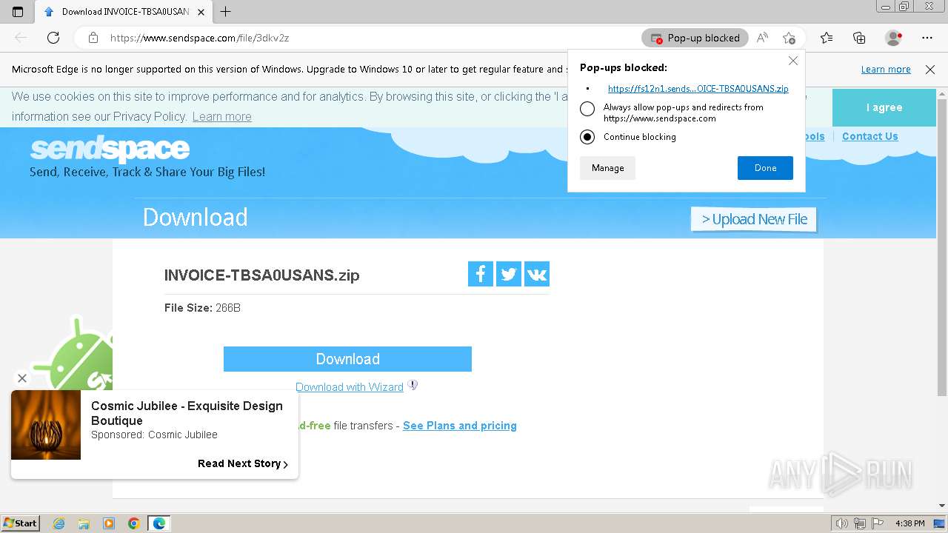View site information padlock icon
This screenshot has width=948, height=533.
pos(93,38)
